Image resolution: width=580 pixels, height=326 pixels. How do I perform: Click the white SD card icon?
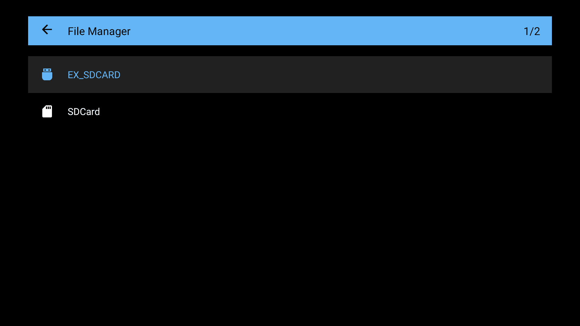coord(47,111)
